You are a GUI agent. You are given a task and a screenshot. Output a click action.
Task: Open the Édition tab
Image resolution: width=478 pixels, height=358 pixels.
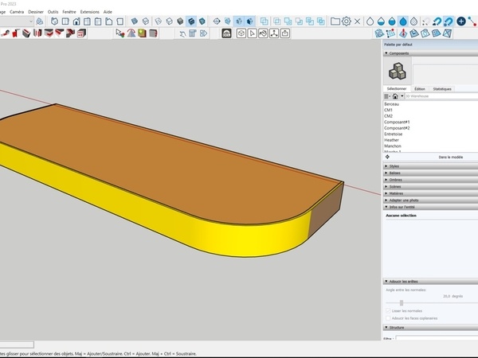(420, 89)
